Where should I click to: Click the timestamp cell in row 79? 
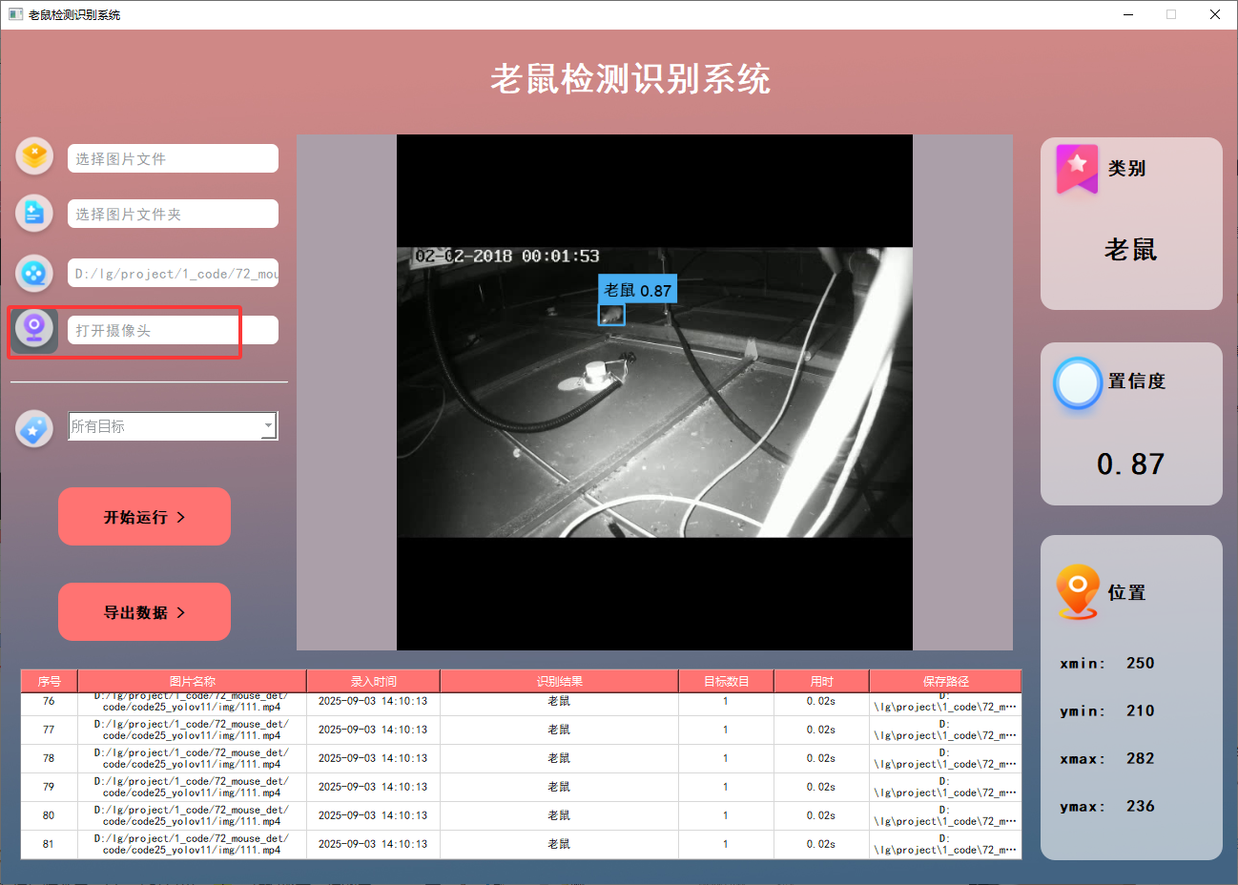373,787
